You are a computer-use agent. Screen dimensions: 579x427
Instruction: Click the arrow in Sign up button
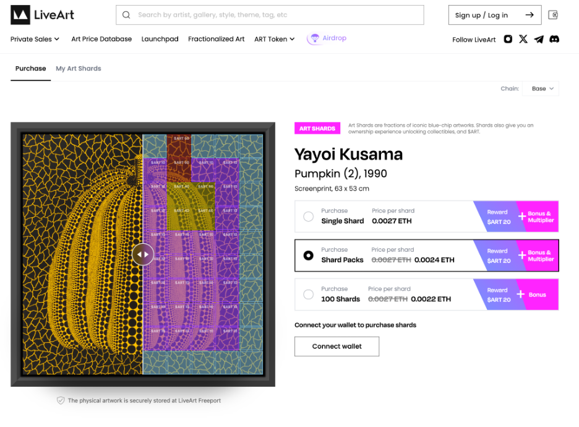pos(530,15)
